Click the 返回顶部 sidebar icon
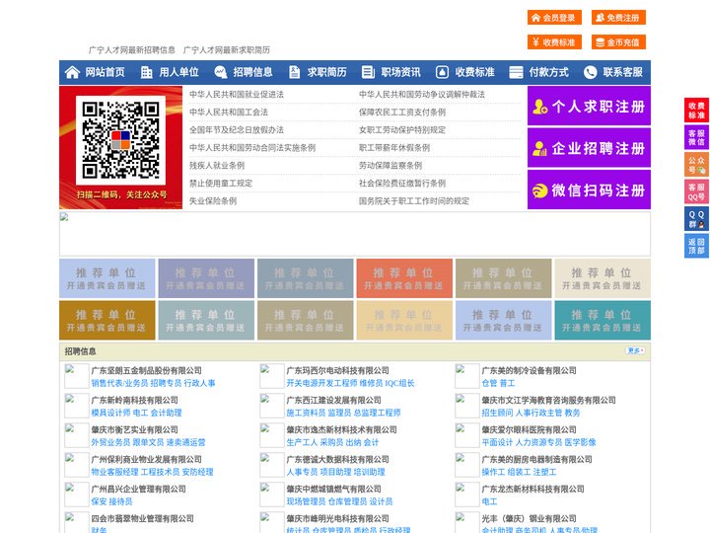 pyautogui.click(x=696, y=246)
